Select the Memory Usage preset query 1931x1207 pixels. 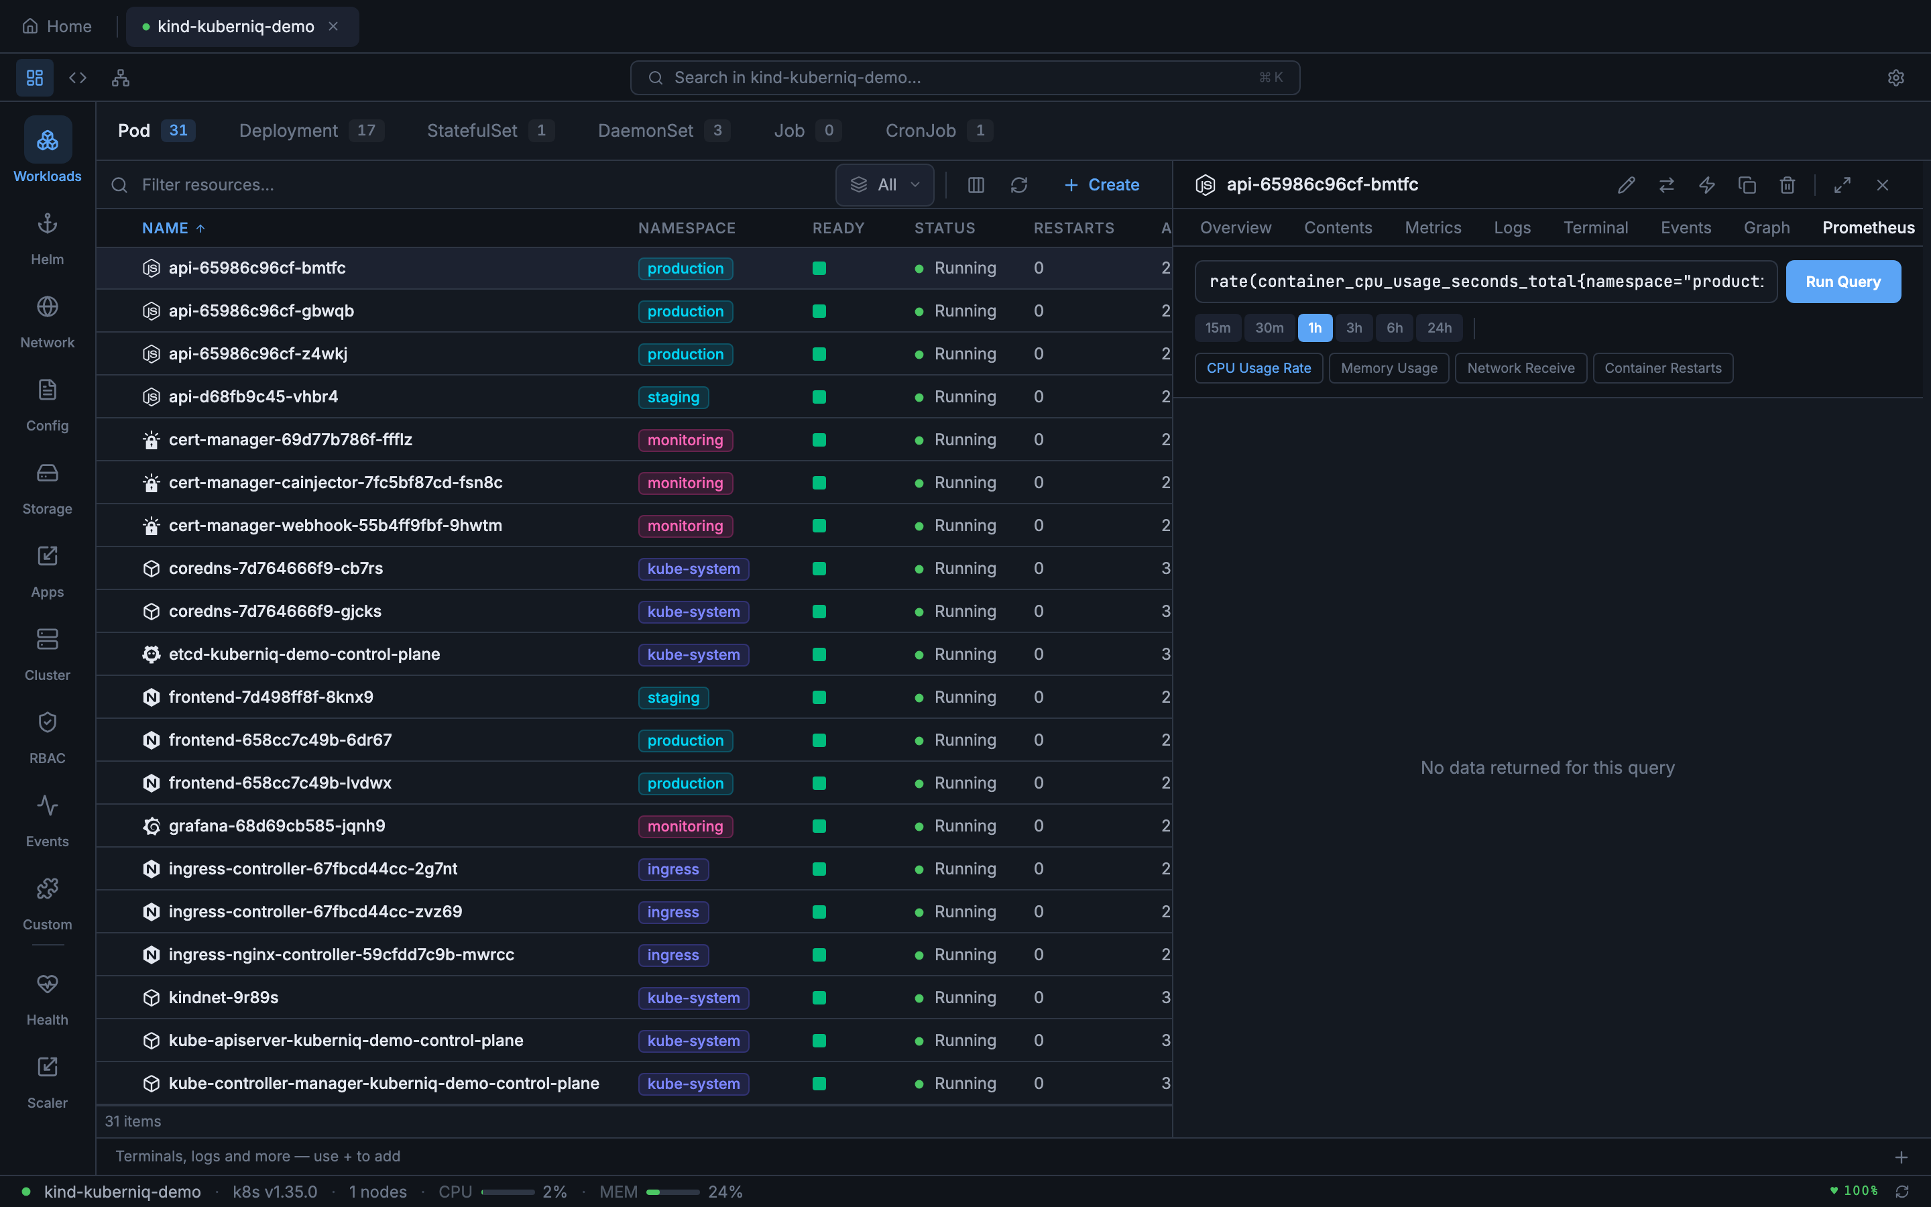(x=1389, y=368)
